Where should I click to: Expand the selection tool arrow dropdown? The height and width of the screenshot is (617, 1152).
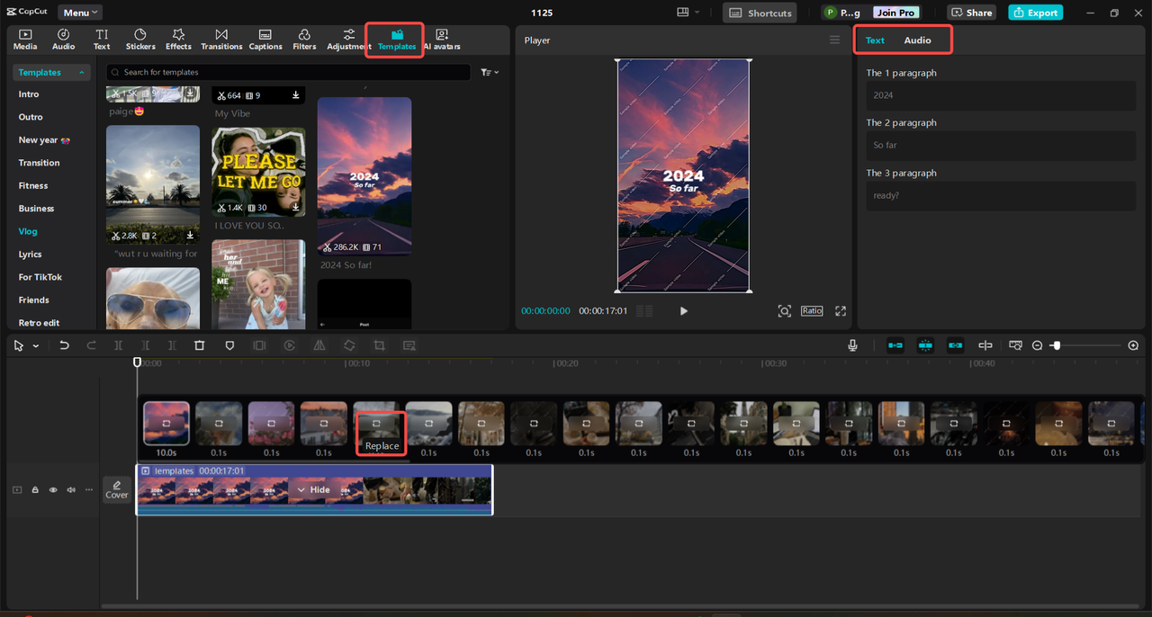[36, 345]
